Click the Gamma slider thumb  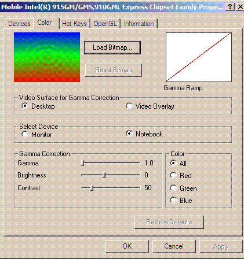pos(83,163)
